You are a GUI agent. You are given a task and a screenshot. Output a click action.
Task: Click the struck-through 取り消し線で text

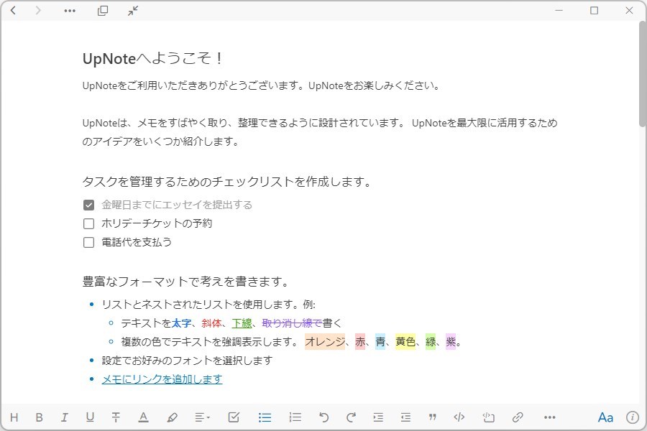pyautogui.click(x=292, y=323)
